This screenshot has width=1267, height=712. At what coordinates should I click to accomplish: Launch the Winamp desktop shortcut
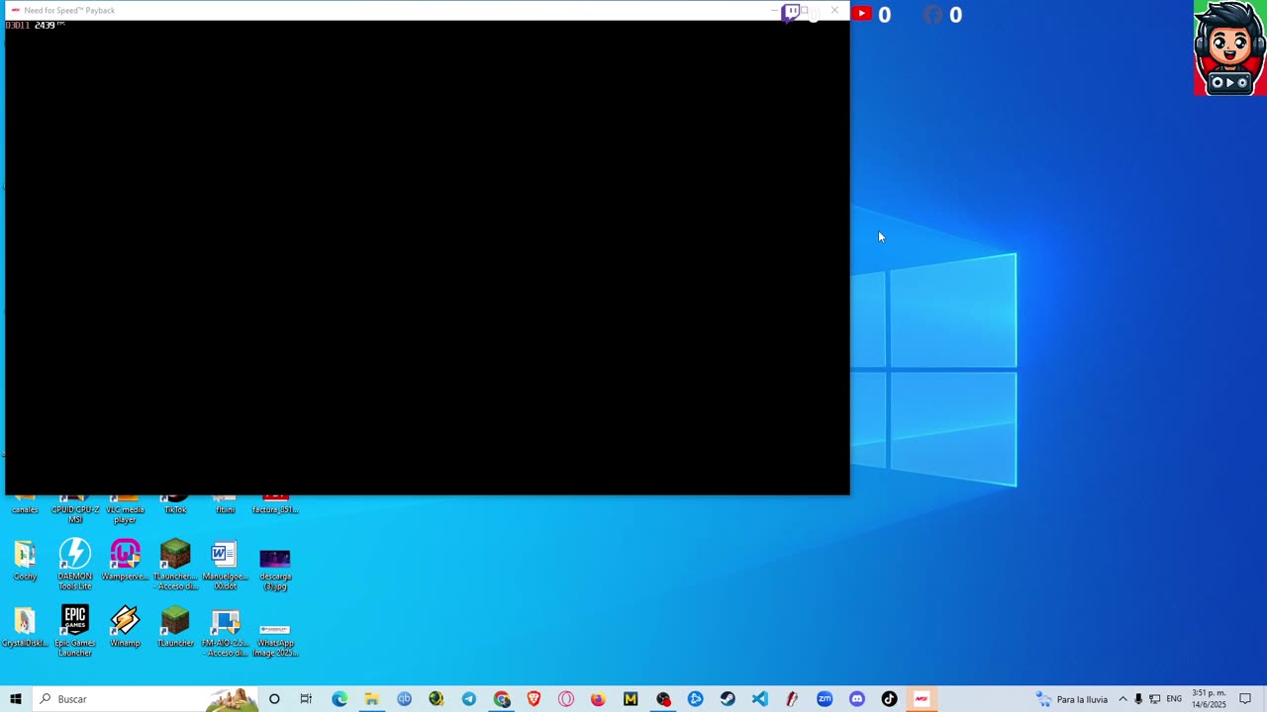click(x=125, y=626)
